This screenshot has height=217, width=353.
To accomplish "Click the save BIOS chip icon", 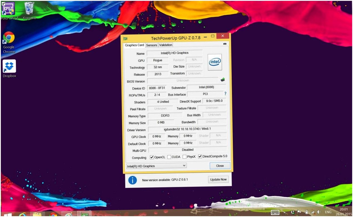I will click(223, 80).
